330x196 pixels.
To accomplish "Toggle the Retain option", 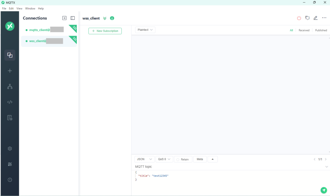I will pyautogui.click(x=183, y=159).
